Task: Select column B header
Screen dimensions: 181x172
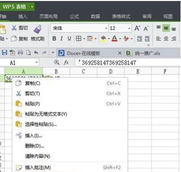Action: 56,72
